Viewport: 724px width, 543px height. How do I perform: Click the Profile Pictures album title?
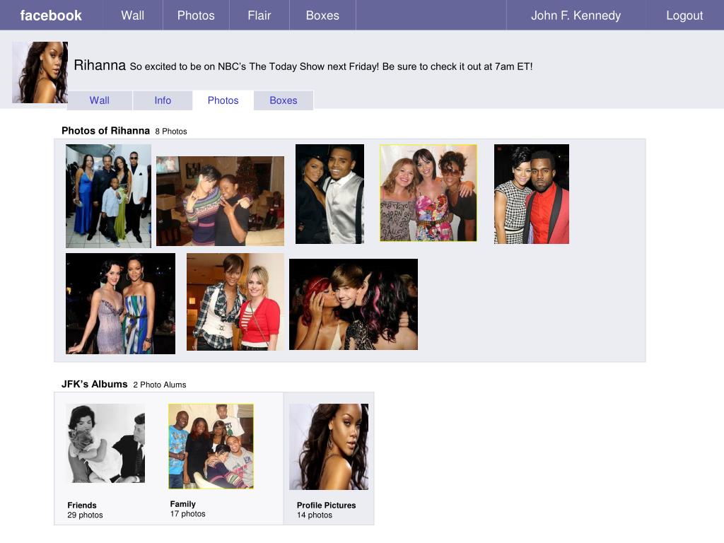[326, 505]
